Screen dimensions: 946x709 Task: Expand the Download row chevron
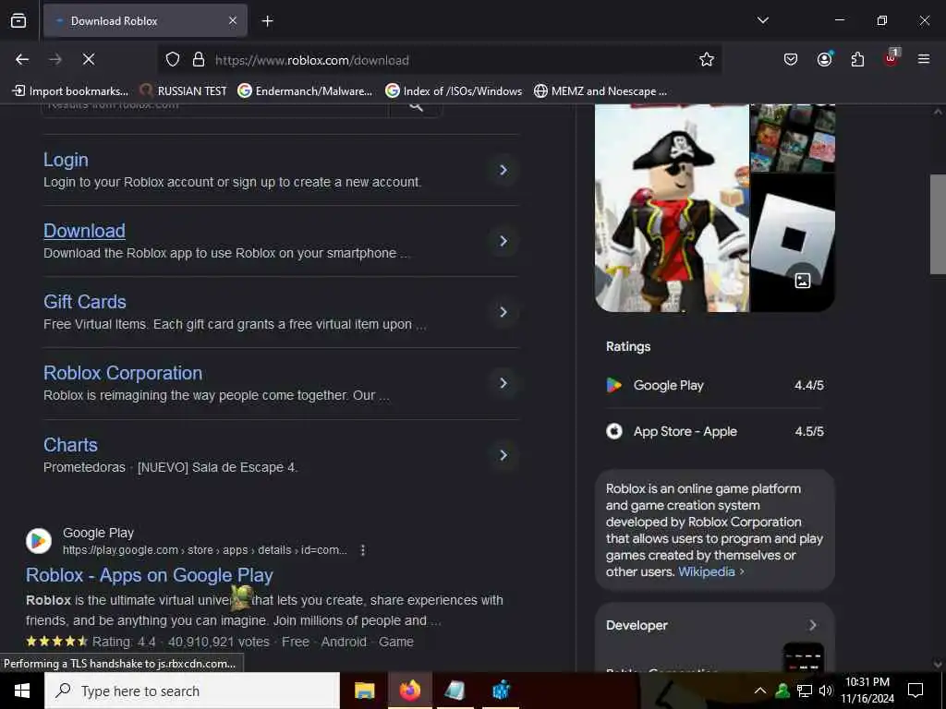(x=503, y=241)
